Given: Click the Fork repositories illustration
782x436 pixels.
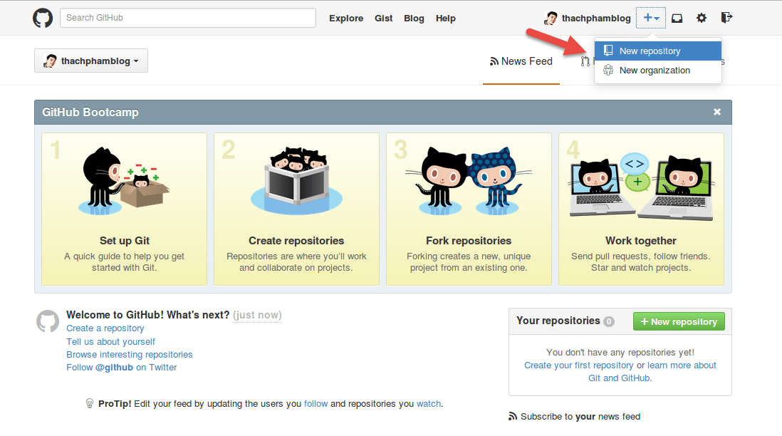Looking at the screenshot, I should 469,180.
